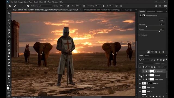Switch to the History tab
Viewport: 174px width, 98px height.
coord(147,56)
